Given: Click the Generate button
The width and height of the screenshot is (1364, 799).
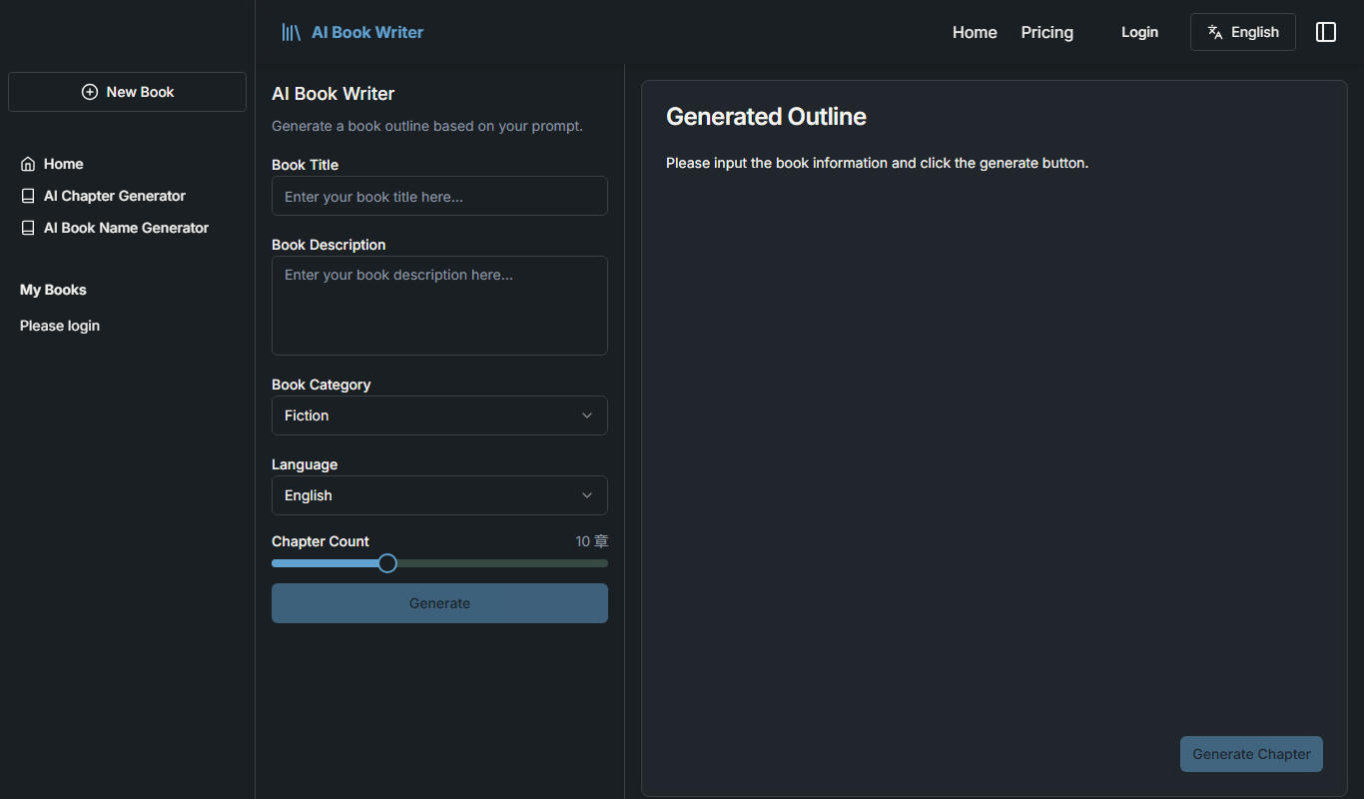Looking at the screenshot, I should pos(439,603).
